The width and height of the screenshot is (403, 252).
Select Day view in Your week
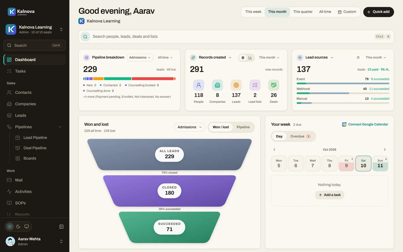[279, 136]
